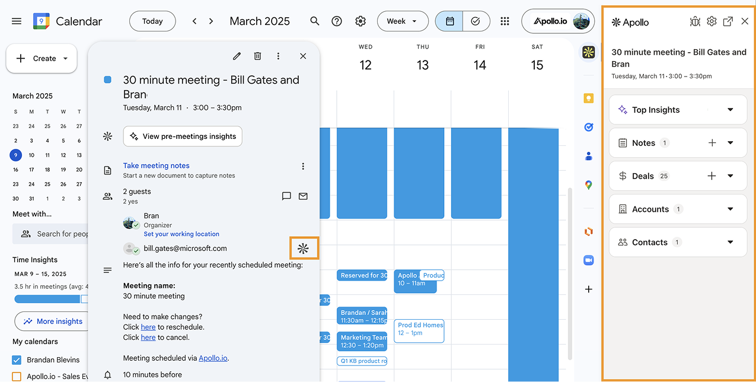The width and height of the screenshot is (756, 382).
Task: Open the main hamburger menu
Action: click(x=17, y=21)
